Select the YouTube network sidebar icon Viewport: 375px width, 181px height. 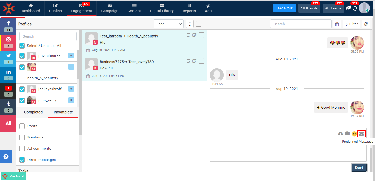[x=8, y=90]
